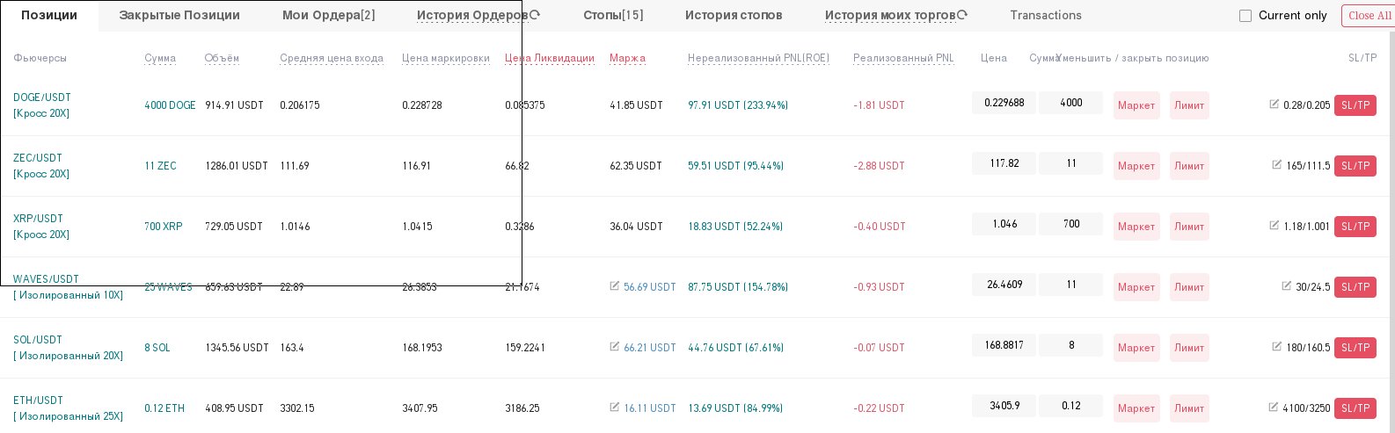Viewport: 1395px width, 433px height.
Task: Click the Transactions tab
Action: pyautogui.click(x=1046, y=15)
